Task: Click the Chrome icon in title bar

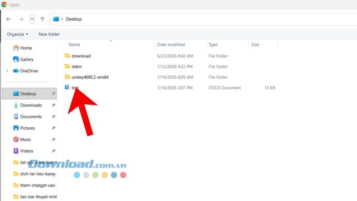Action: [x=4, y=4]
